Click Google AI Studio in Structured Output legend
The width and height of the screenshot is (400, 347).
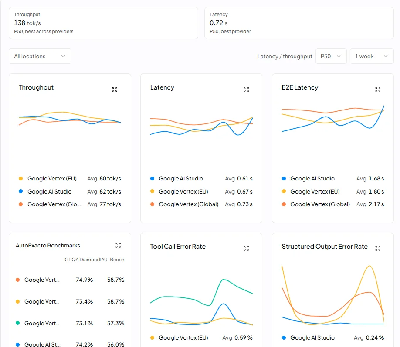312,337
